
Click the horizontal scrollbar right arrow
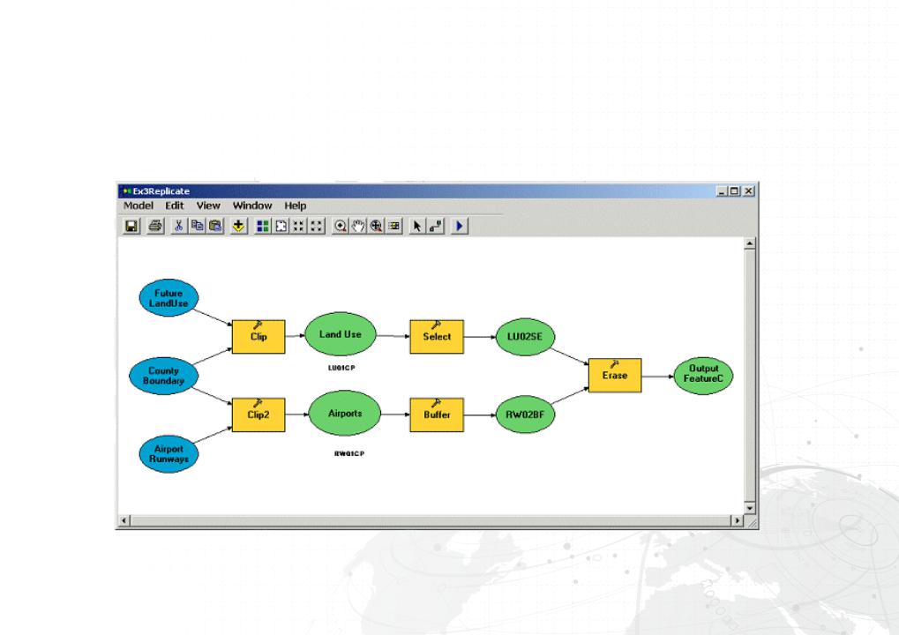tap(738, 520)
